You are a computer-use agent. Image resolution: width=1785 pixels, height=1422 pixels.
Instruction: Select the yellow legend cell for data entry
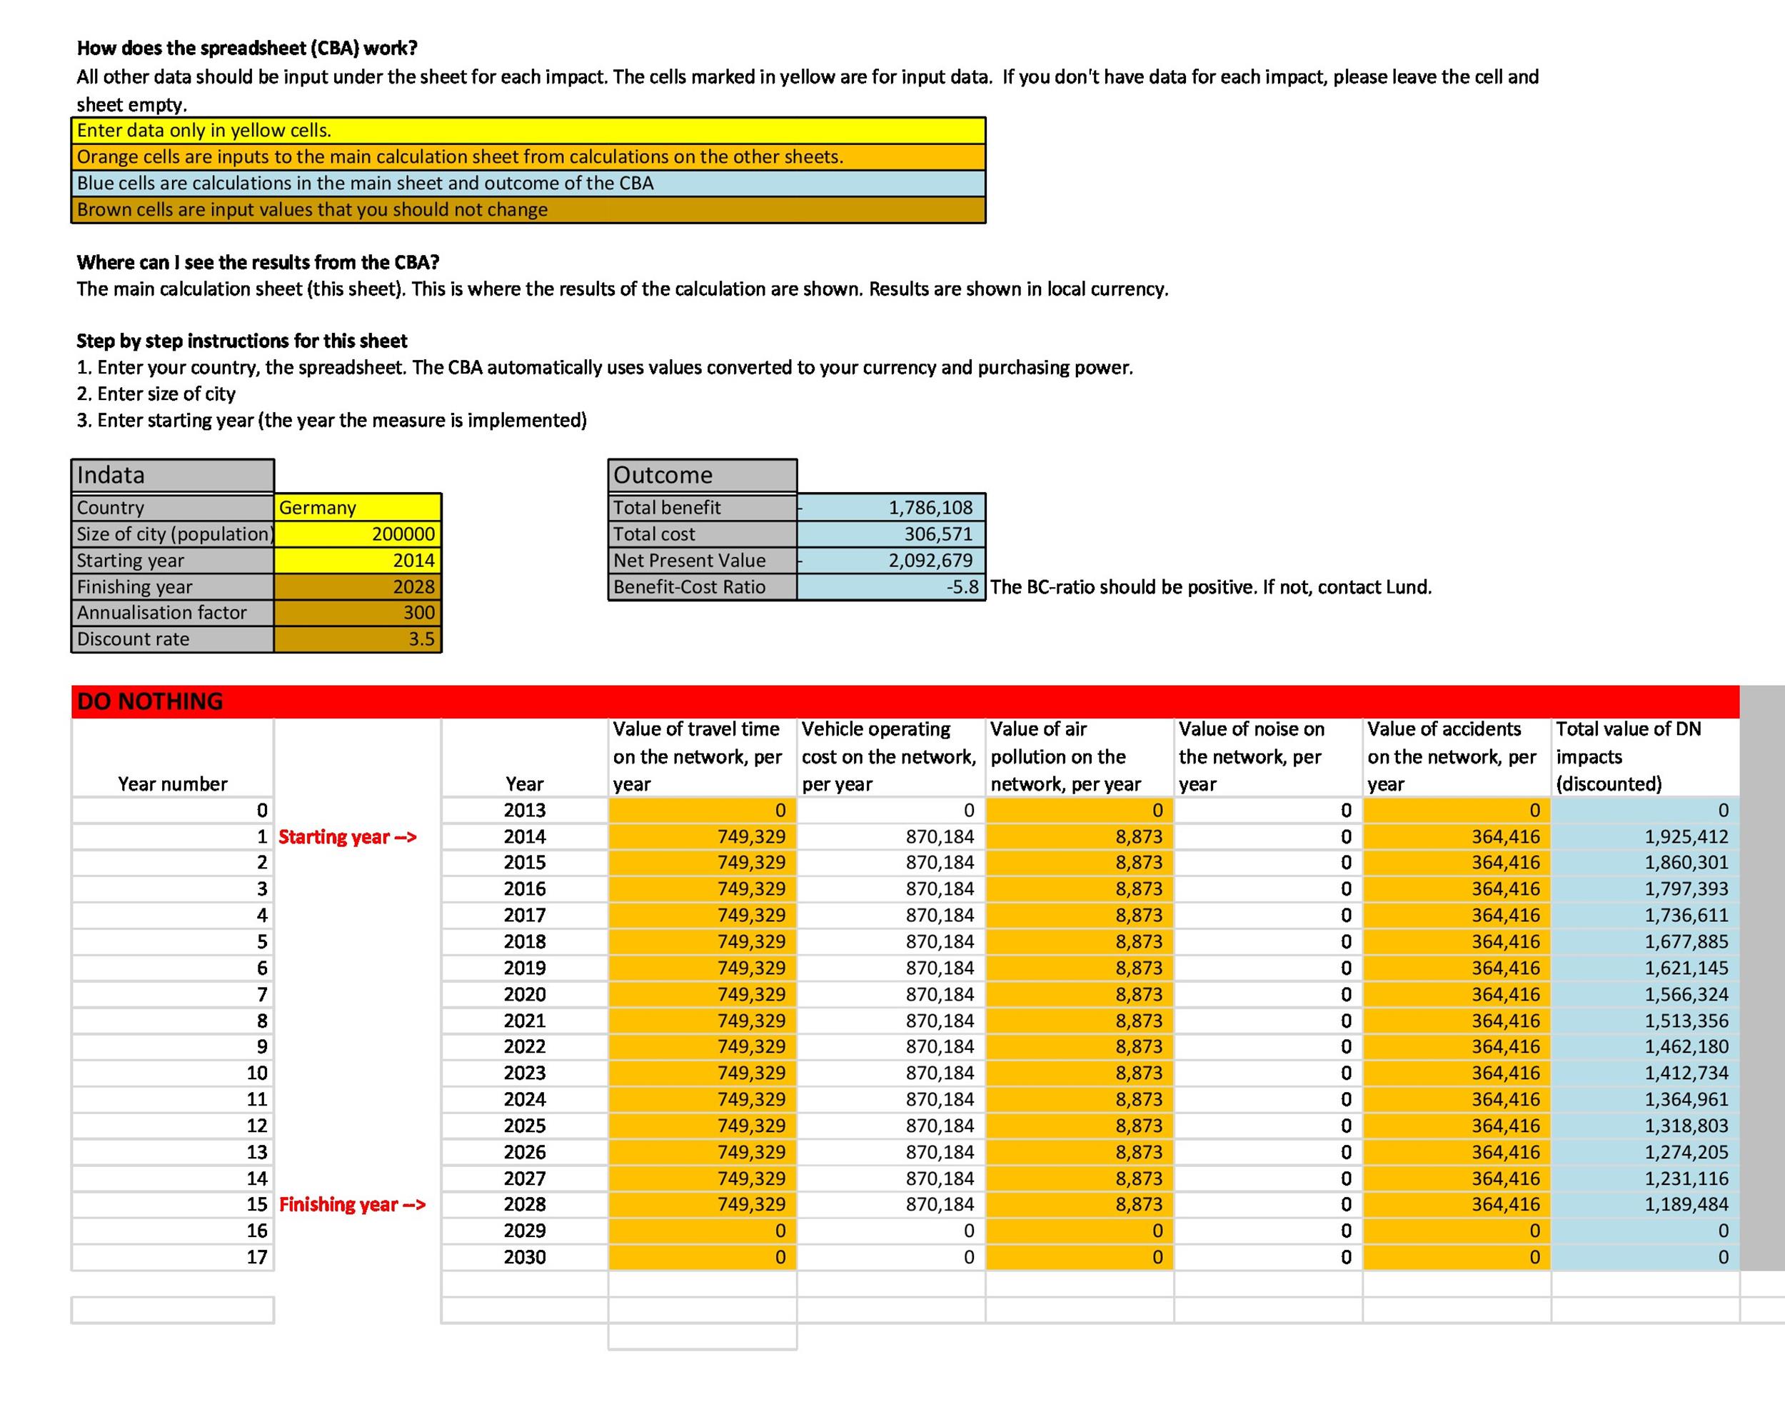(528, 130)
